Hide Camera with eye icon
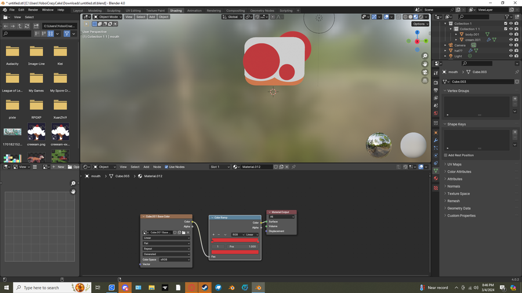This screenshot has height=293, width=522. coord(510,45)
